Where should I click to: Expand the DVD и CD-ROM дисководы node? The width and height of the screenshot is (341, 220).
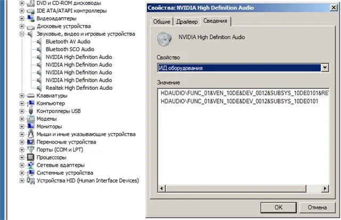pyautogui.click(x=22, y=3)
